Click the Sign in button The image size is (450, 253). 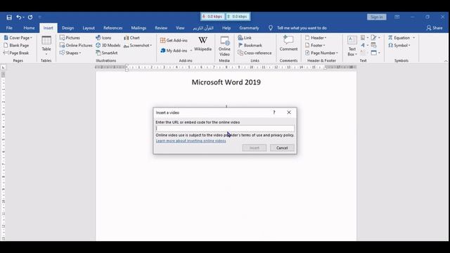[x=377, y=17]
